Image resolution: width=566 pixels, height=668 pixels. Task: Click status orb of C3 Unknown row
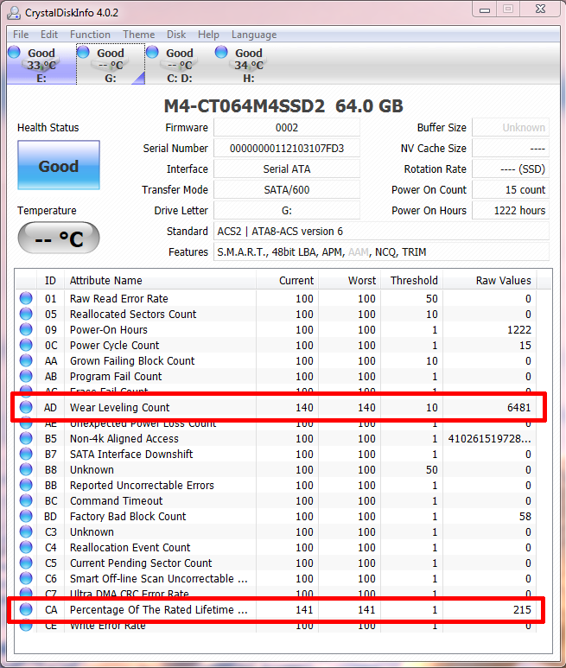pyautogui.click(x=26, y=531)
